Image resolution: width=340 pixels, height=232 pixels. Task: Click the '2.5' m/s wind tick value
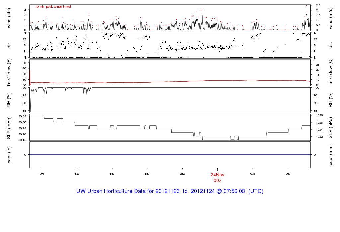coord(318,5)
